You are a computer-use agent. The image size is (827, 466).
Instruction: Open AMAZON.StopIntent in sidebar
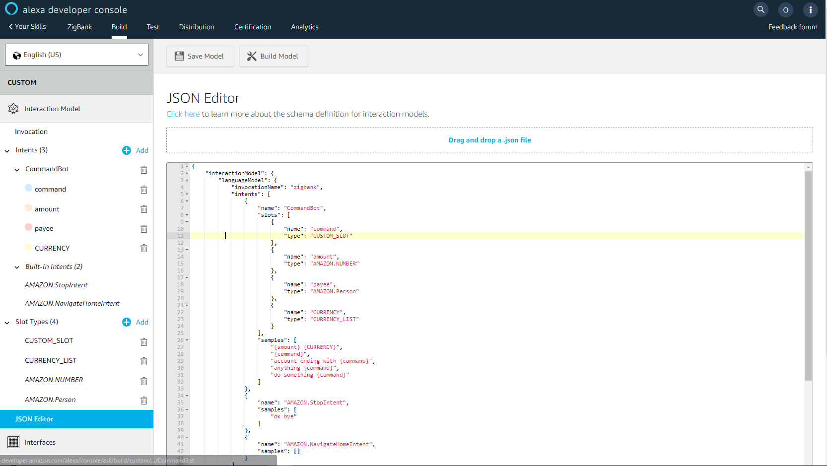pos(56,285)
